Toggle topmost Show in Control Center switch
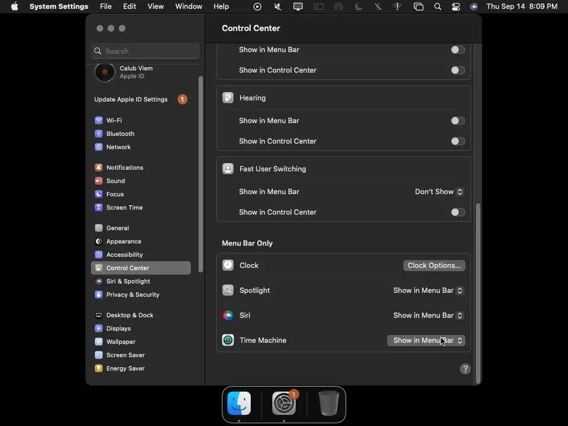Viewport: 568px width, 426px height. (458, 70)
